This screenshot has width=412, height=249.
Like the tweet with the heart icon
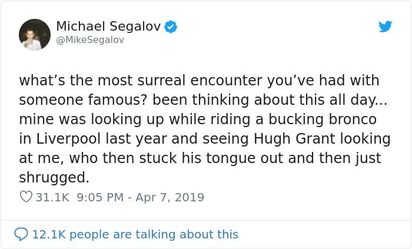[x=26, y=197]
